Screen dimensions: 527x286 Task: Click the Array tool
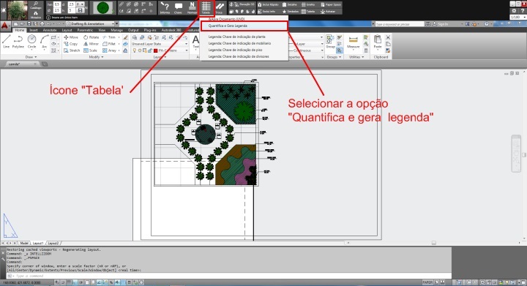109,50
